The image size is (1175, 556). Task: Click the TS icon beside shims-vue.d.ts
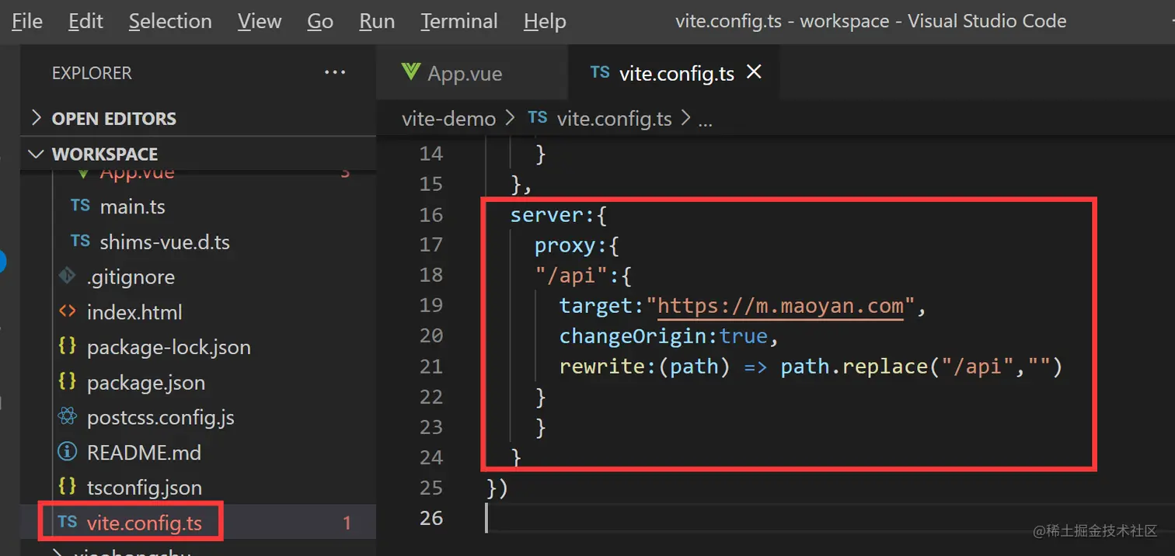(81, 241)
